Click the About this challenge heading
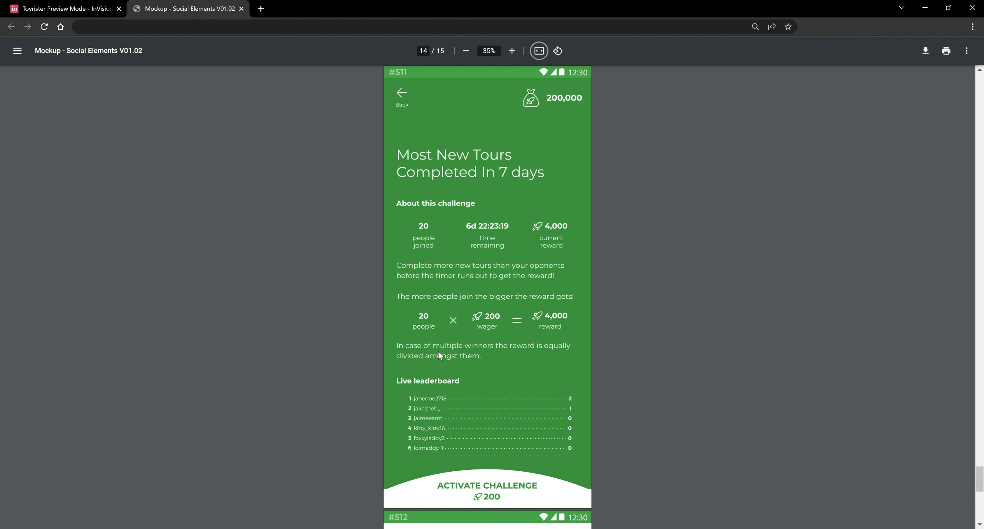The image size is (984, 529). coord(435,203)
